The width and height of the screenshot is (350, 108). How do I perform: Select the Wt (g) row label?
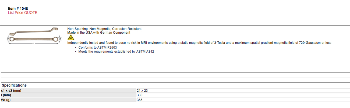pyautogui.click(x=6, y=100)
